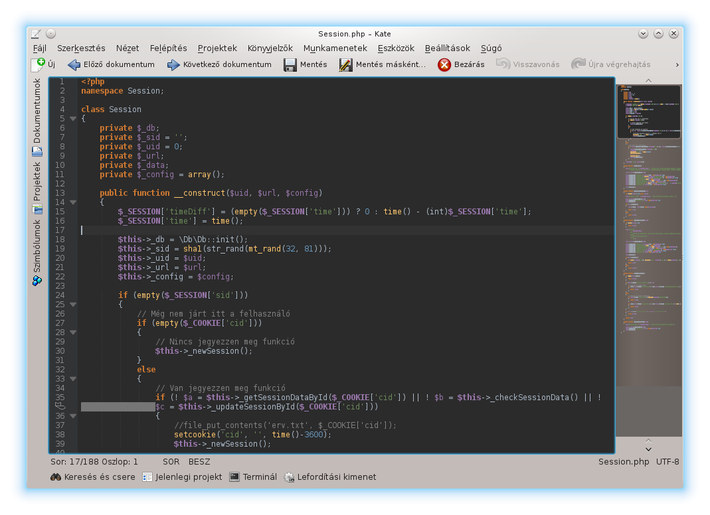The height and width of the screenshot is (515, 710).
Task: Click the 'else' keyword on line 32
Action: pyautogui.click(x=146, y=369)
